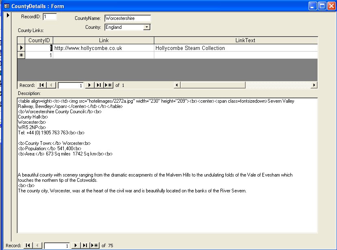The height and width of the screenshot is (250, 337).
Task: Go to first record in County Links subform
Action: pos(41,85)
